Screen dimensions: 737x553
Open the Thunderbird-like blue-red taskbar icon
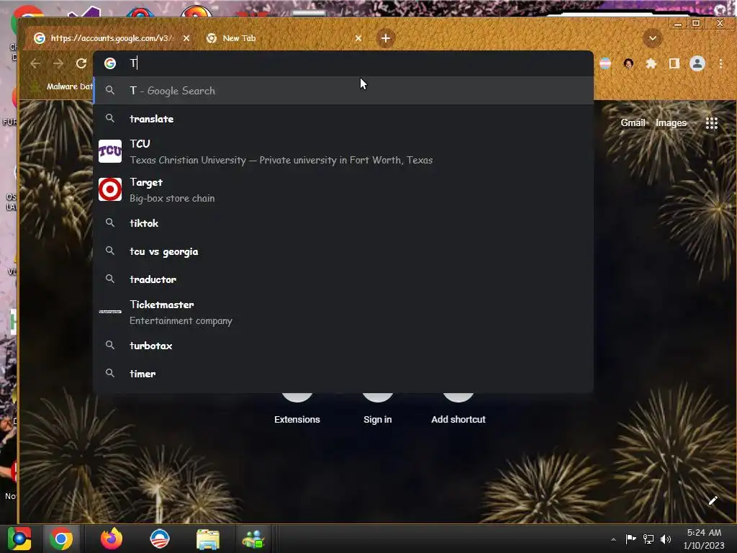159,539
